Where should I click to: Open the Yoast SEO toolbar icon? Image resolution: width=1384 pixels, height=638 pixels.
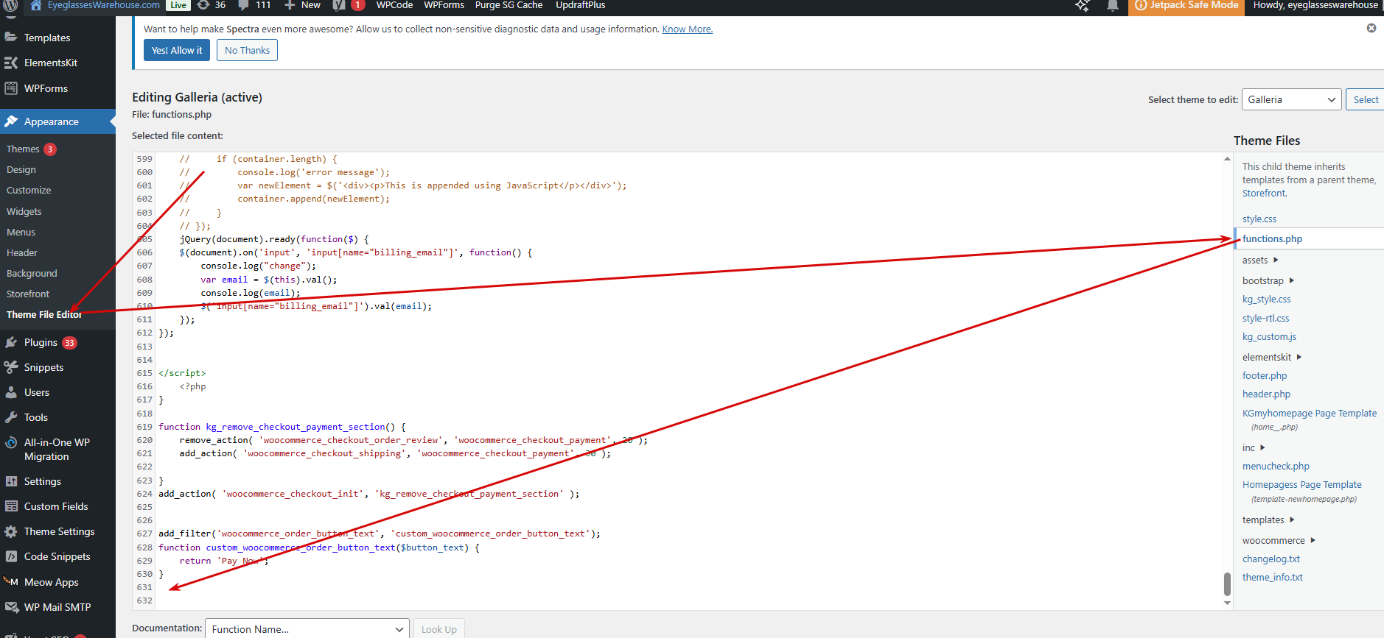(338, 5)
